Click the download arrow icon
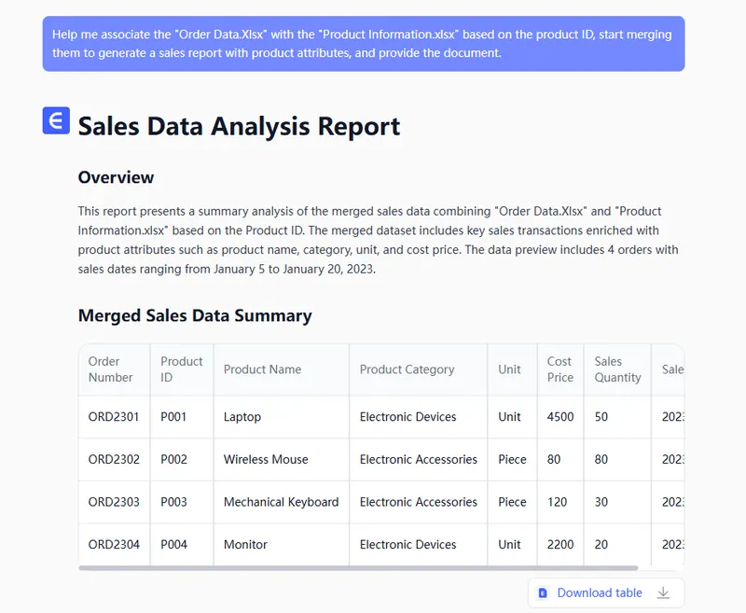This screenshot has width=746, height=613. 663,592
